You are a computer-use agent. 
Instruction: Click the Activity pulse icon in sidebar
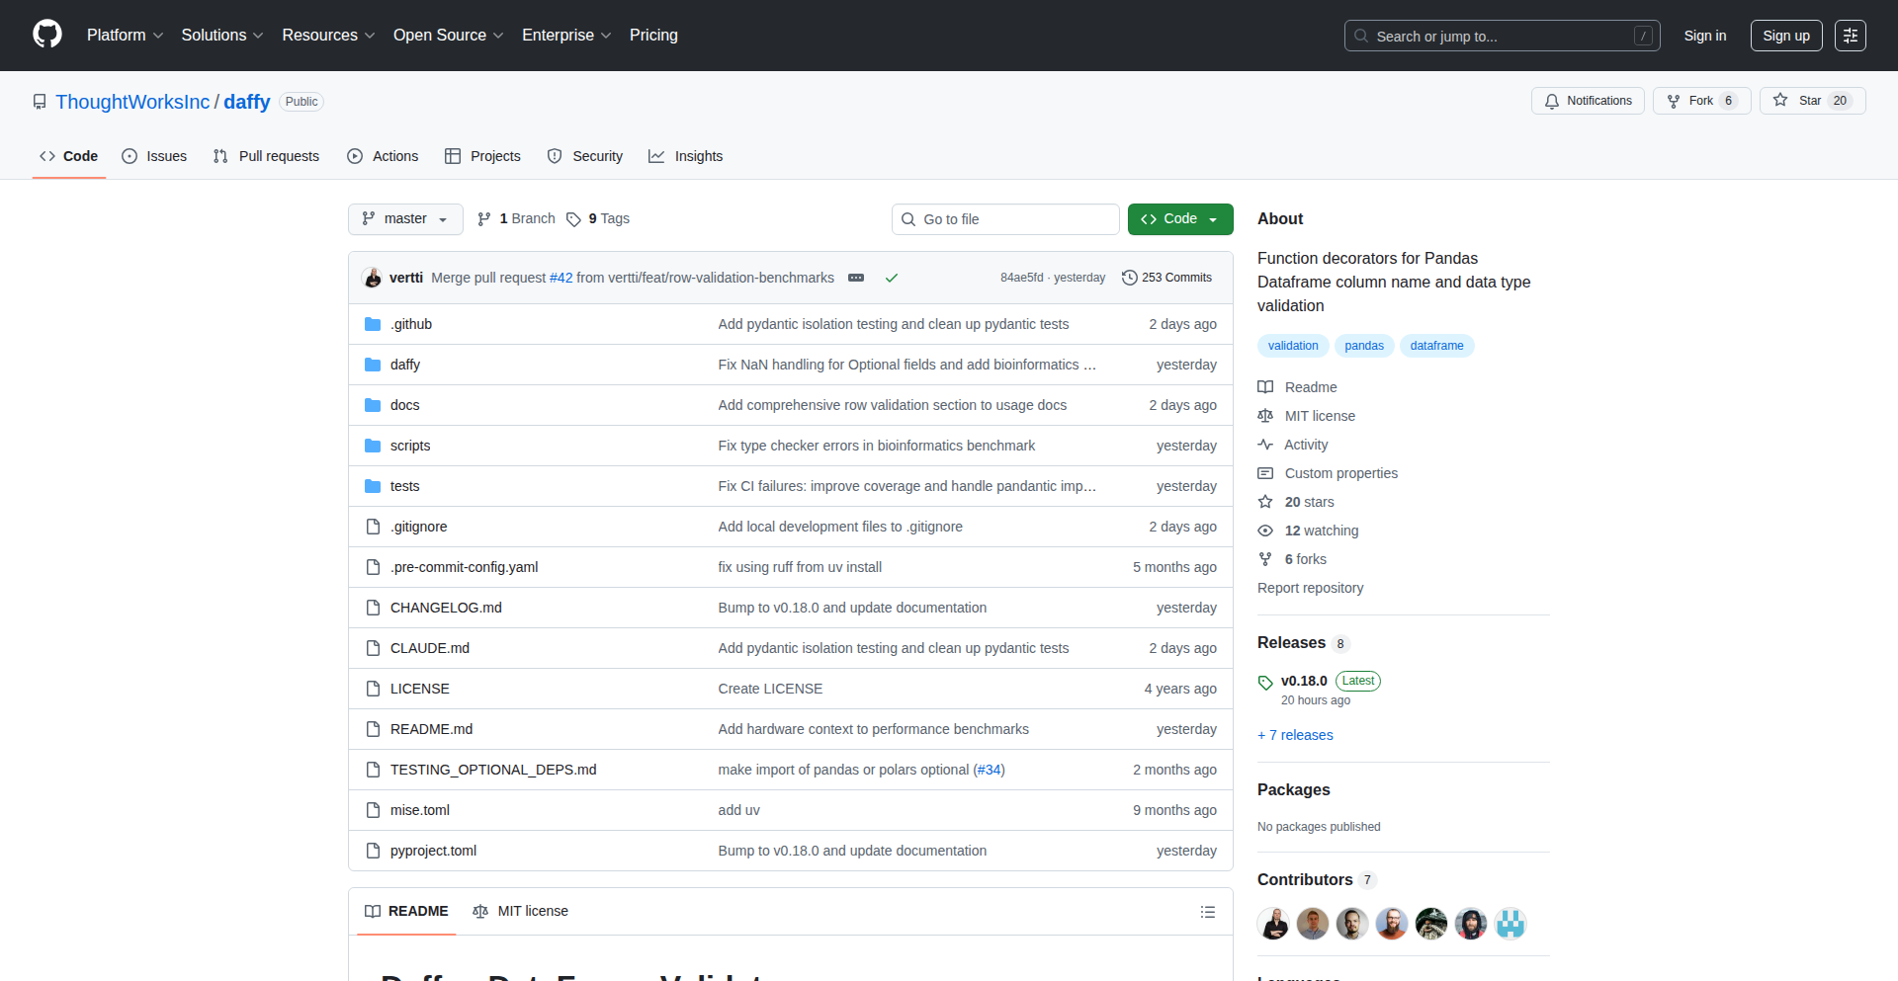tap(1265, 445)
